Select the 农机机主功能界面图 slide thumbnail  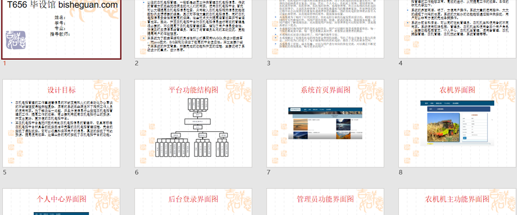pyautogui.click(x=457, y=202)
